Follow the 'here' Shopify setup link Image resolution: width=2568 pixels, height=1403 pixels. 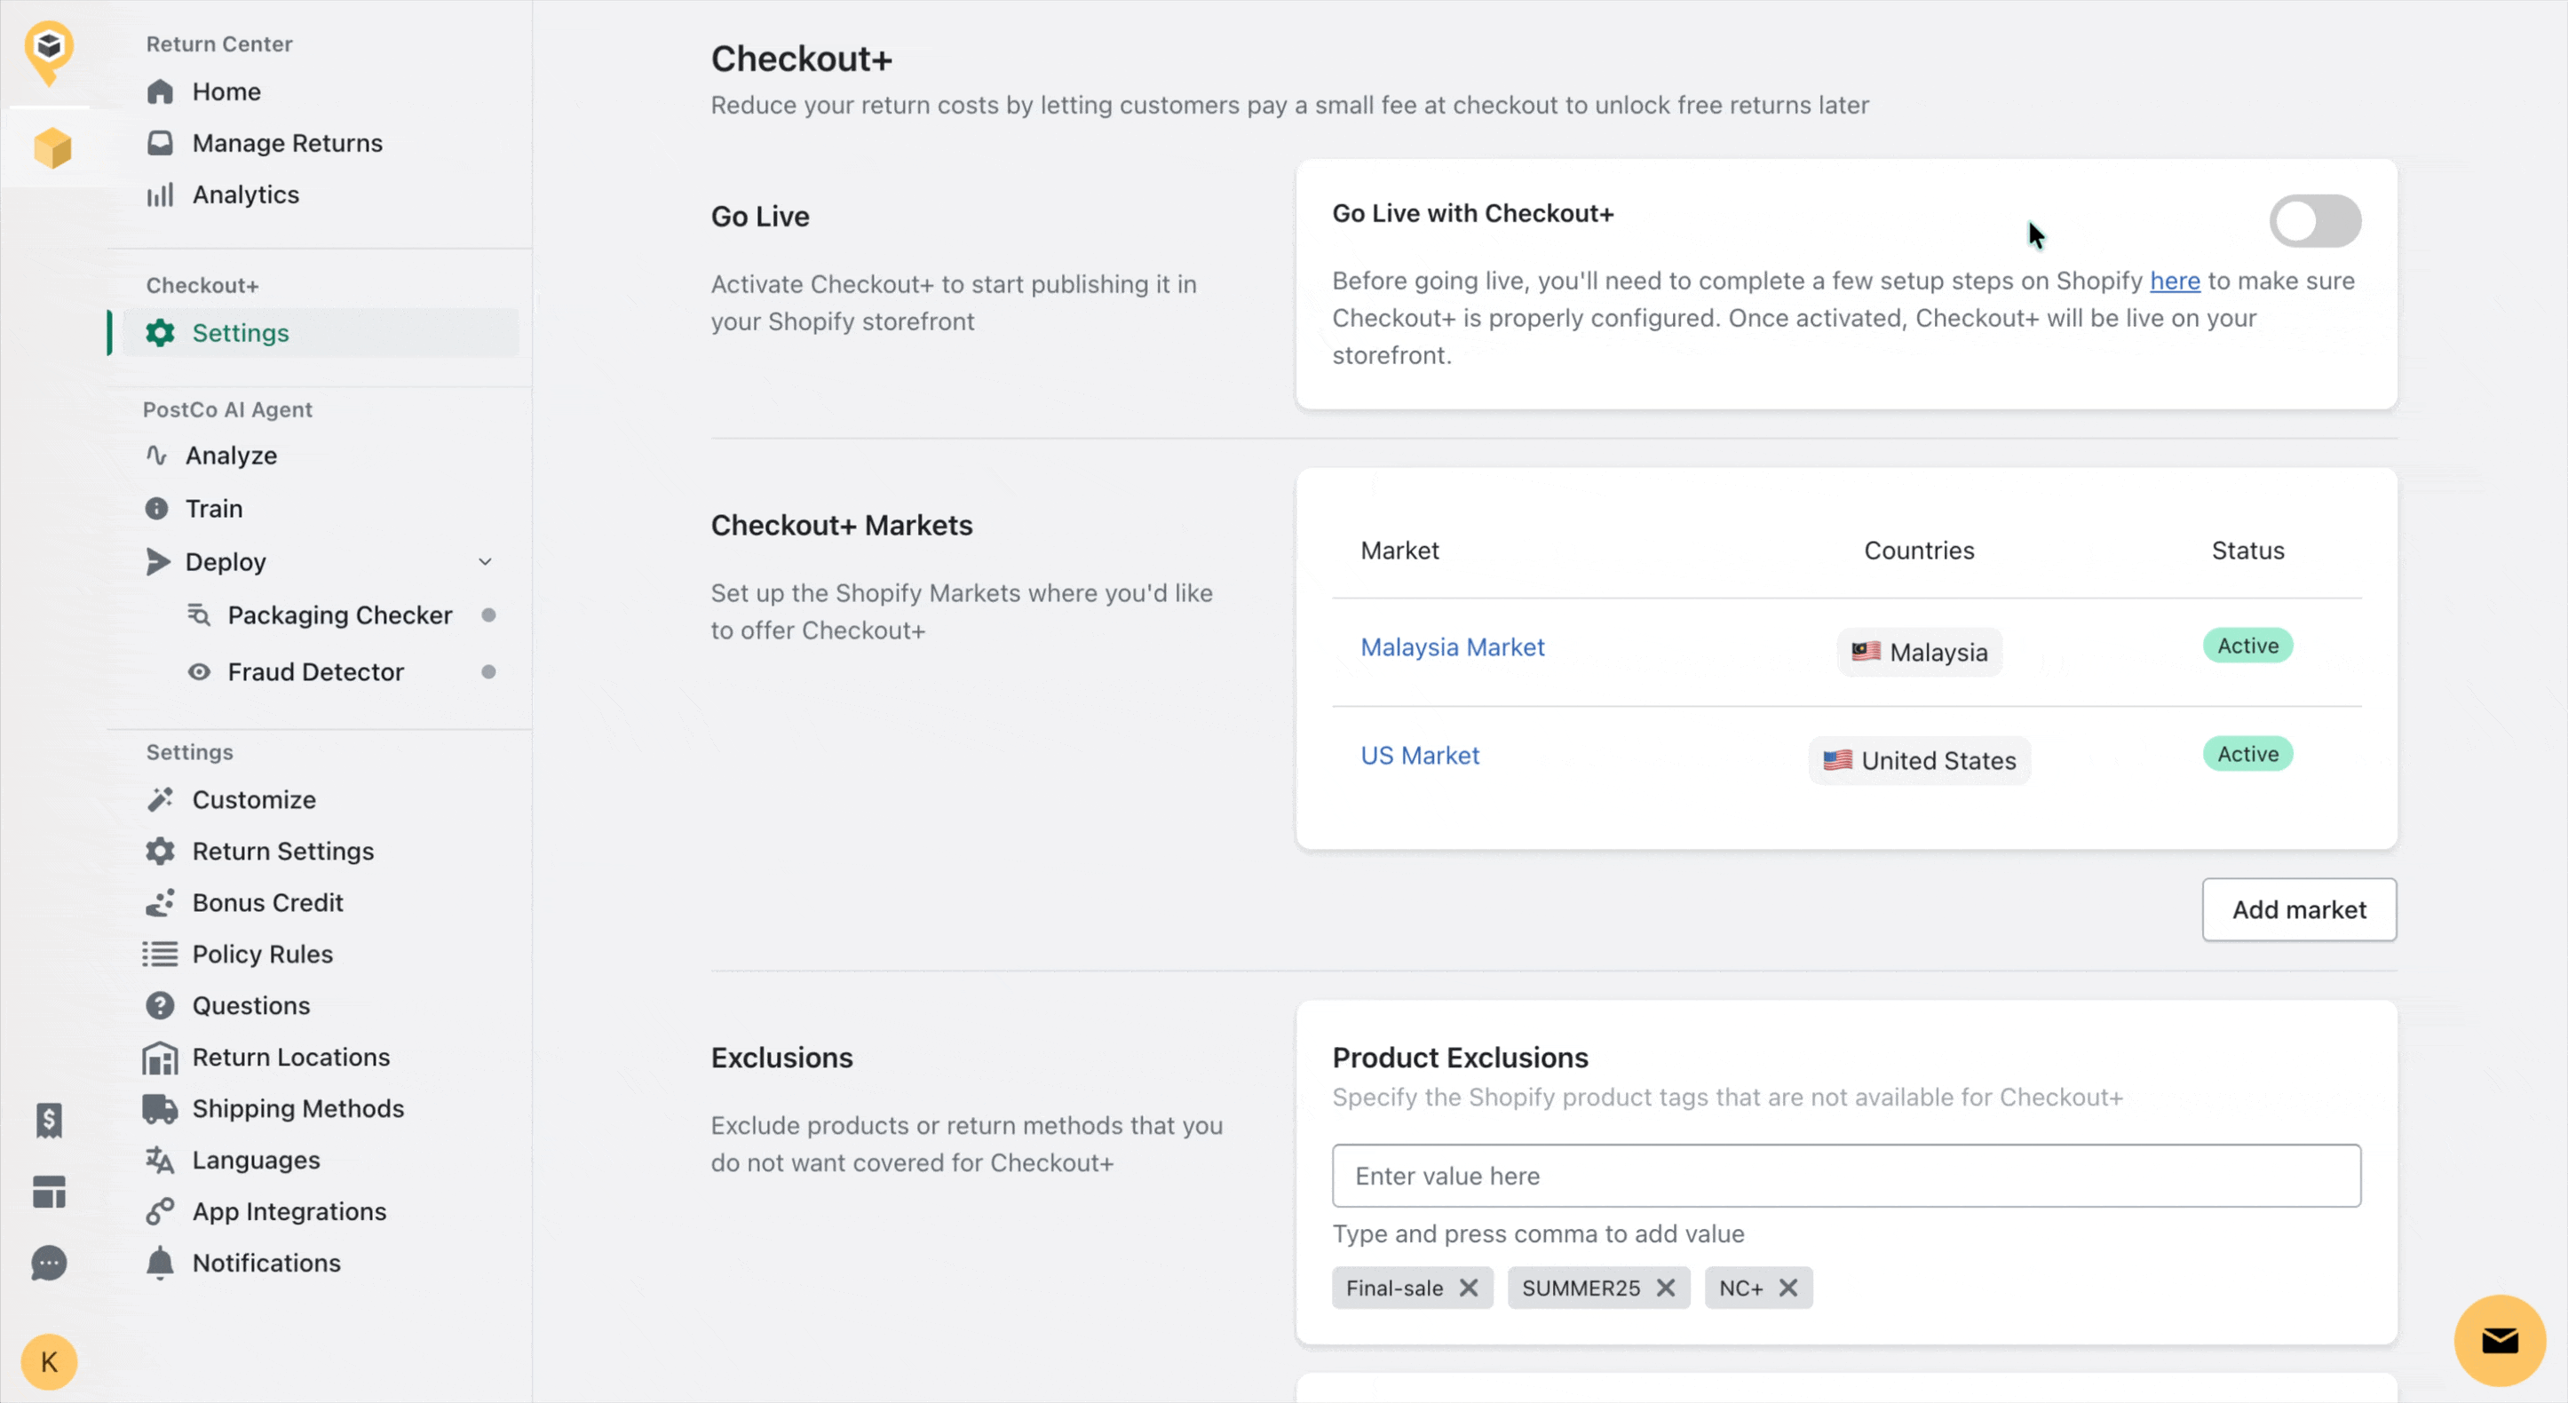2175,281
